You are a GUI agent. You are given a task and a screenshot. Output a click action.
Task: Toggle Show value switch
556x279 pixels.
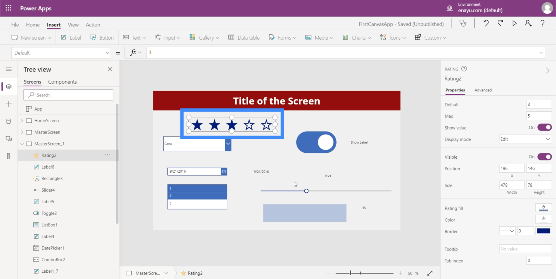[x=544, y=128]
